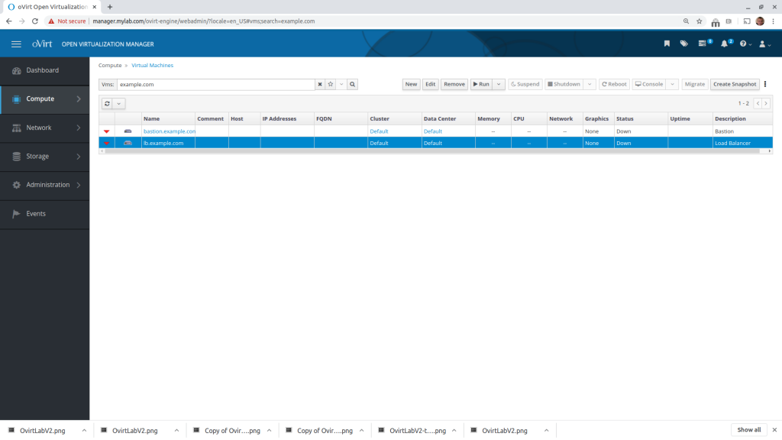Open a new browser tab
This screenshot has height=440, width=782.
tap(110, 7)
